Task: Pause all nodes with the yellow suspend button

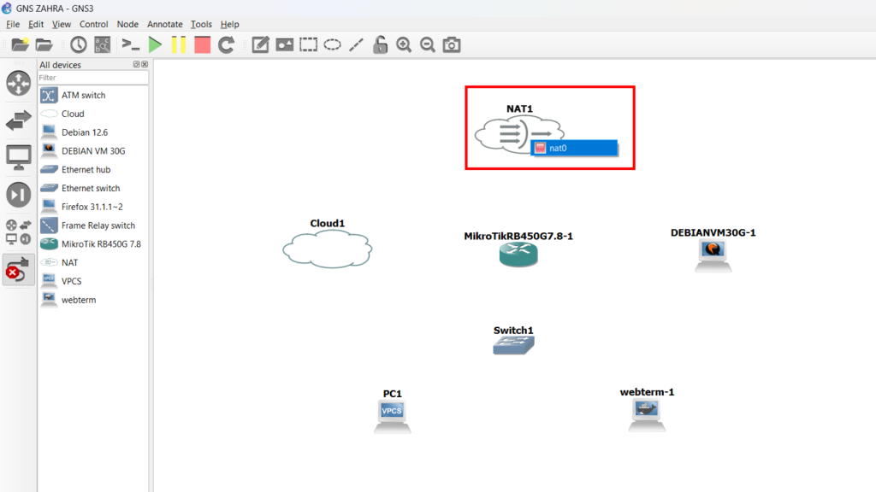Action: (x=178, y=45)
